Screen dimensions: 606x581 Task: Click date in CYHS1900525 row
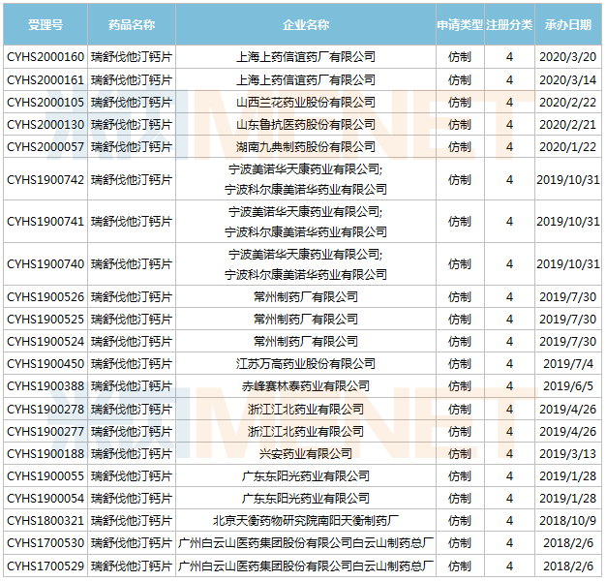click(568, 319)
